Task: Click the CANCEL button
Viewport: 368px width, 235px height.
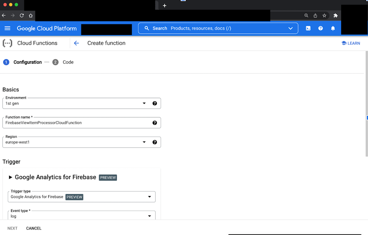Action: 34,228
